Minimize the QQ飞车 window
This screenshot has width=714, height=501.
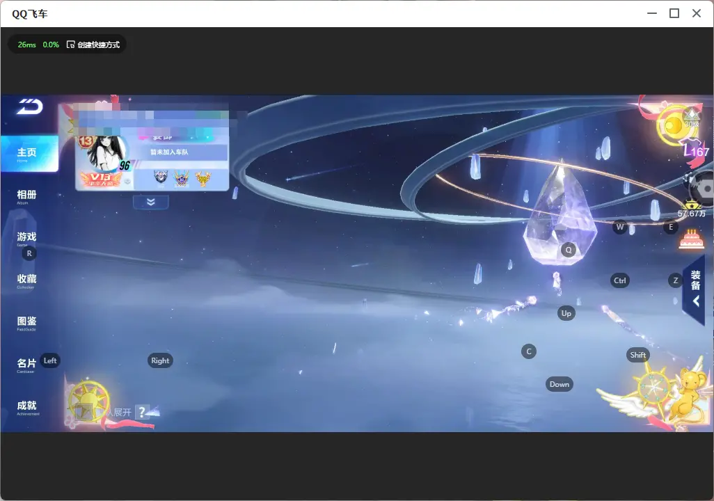652,14
